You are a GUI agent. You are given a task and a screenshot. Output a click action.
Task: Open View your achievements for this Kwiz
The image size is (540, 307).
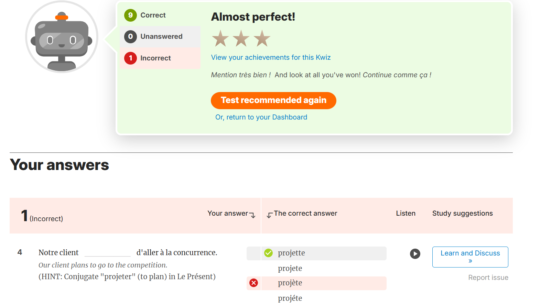[271, 57]
